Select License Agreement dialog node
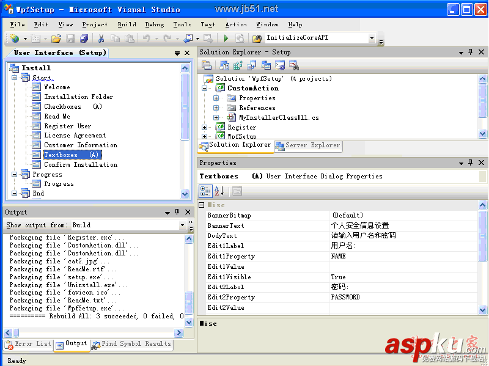The width and height of the screenshot is (489, 366). pyautogui.click(x=75, y=135)
